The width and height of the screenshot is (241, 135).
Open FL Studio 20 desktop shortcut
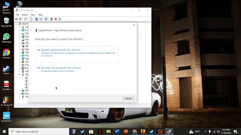[x=6, y=101]
